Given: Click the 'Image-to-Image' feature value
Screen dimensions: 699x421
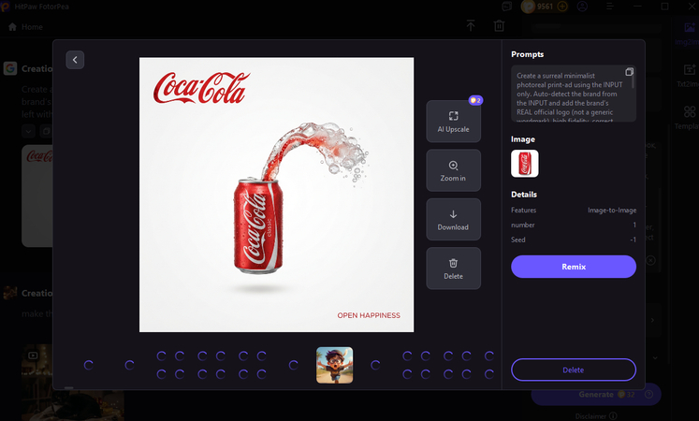Looking at the screenshot, I should (612, 210).
